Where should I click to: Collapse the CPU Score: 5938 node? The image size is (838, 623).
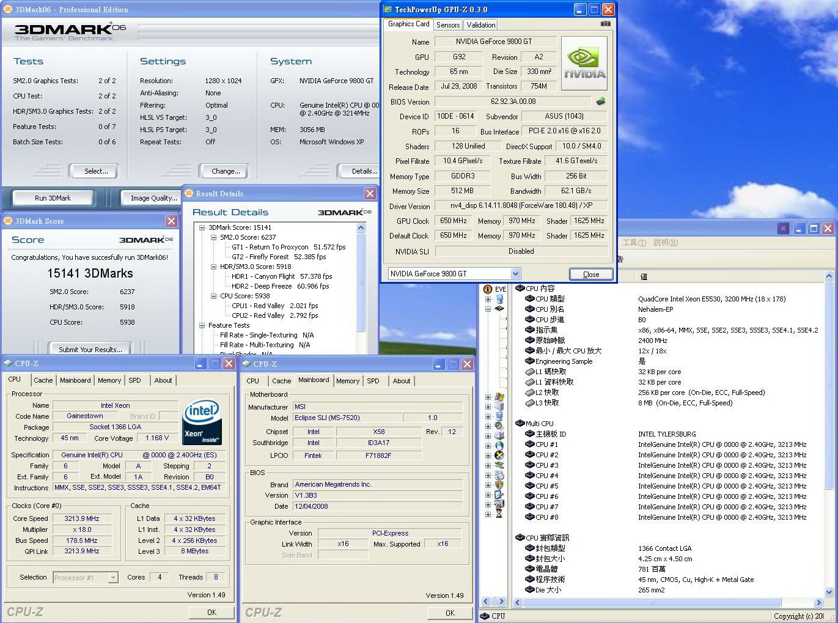click(x=214, y=296)
